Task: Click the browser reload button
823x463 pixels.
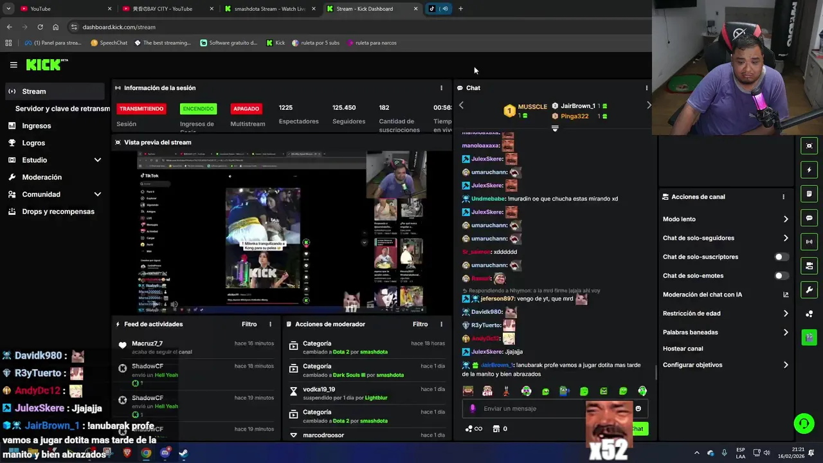Action: (x=40, y=27)
